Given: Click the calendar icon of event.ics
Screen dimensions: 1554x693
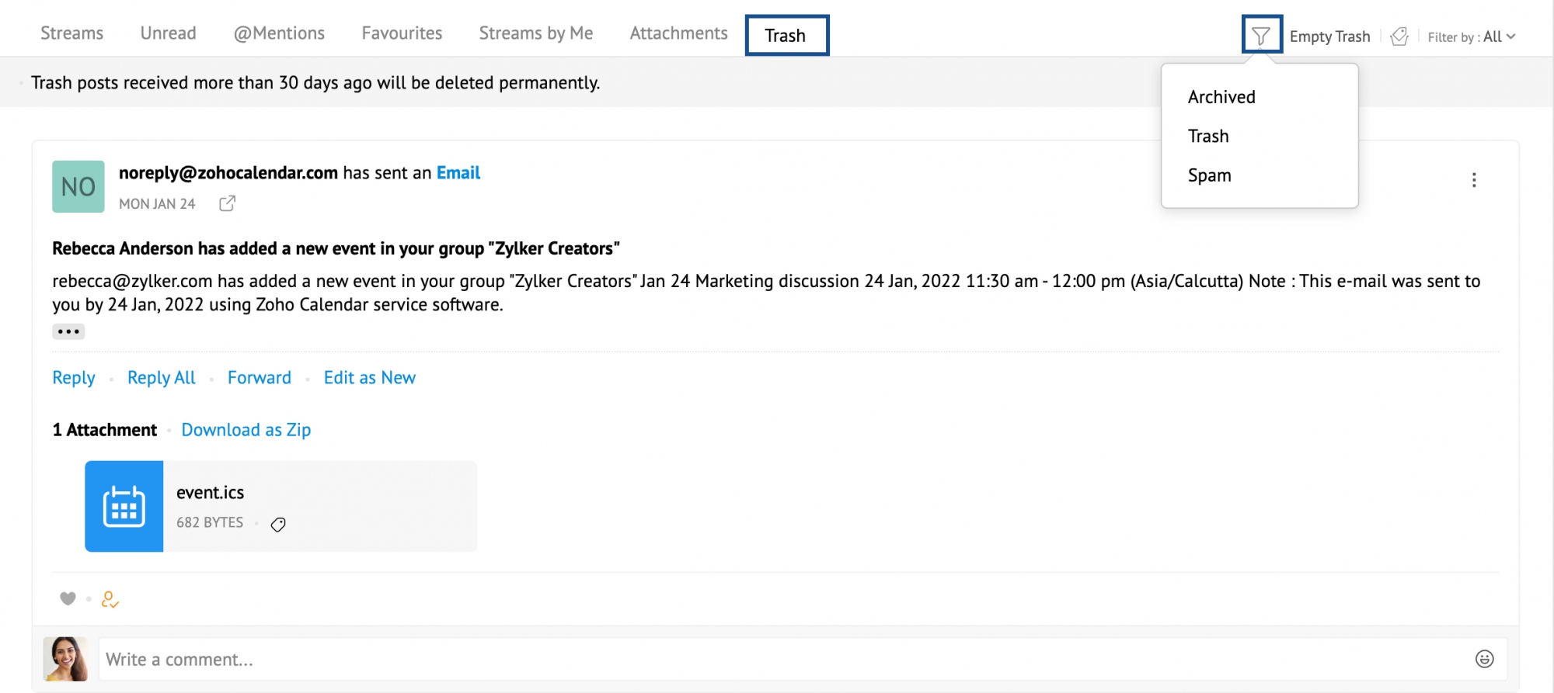Looking at the screenshot, I should coord(124,506).
